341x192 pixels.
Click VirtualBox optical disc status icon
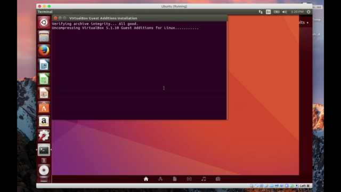(256, 186)
